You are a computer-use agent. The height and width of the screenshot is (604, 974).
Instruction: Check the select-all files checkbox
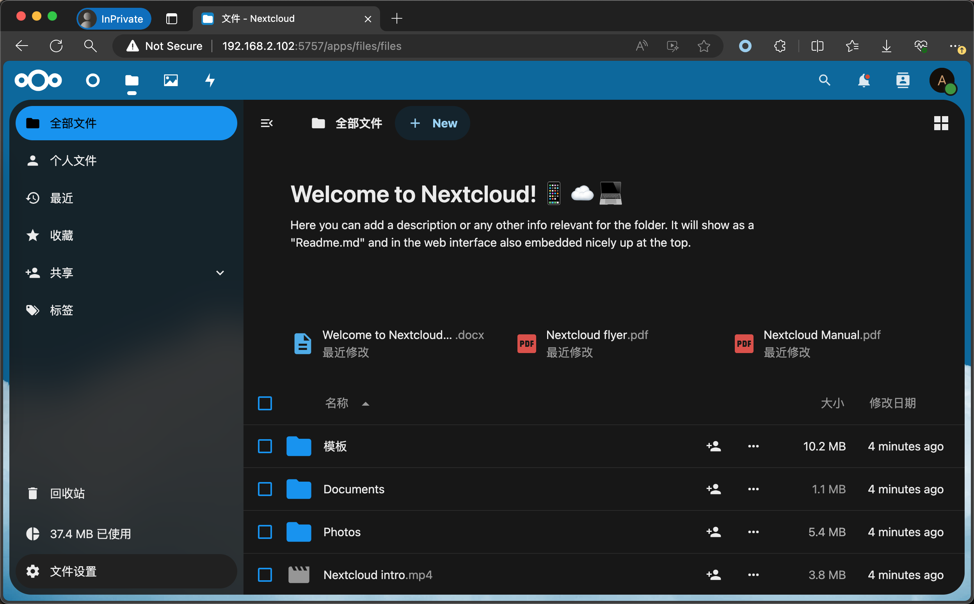[x=265, y=403]
